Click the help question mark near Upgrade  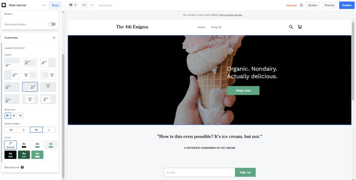pyautogui.click(x=301, y=5)
